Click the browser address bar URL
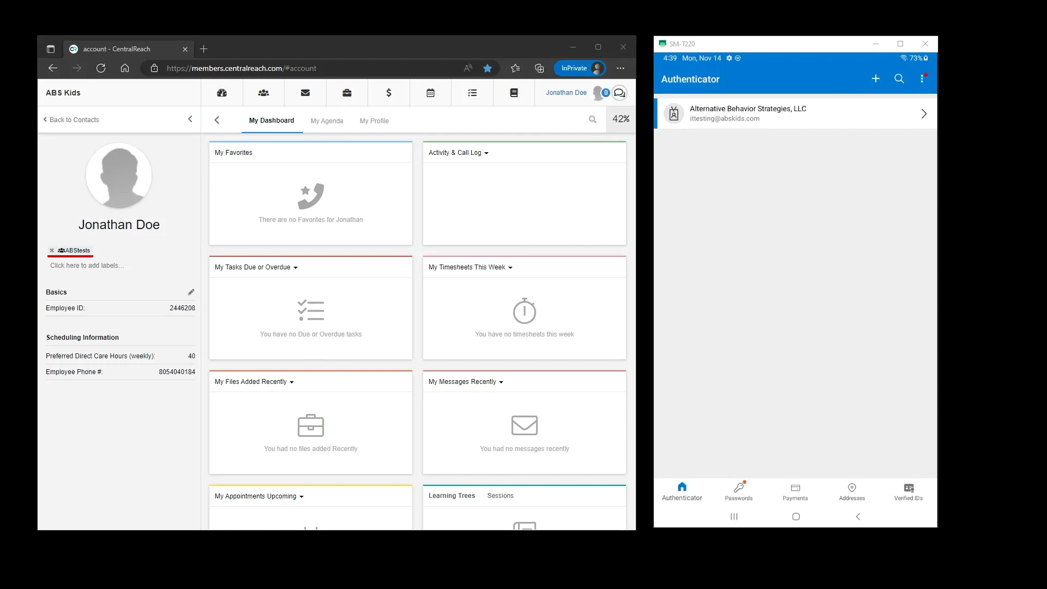Viewport: 1047px width, 589px height. [242, 68]
